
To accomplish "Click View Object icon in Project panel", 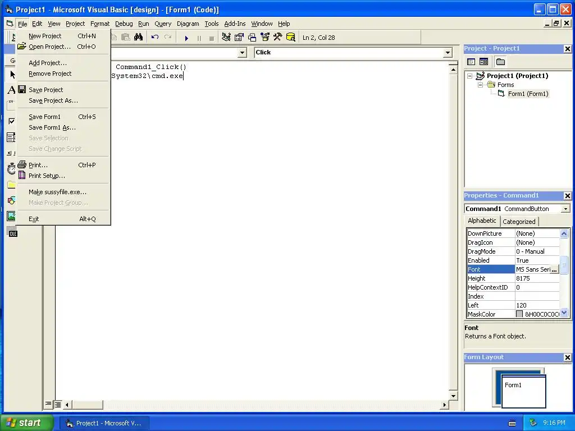I will click(x=483, y=62).
